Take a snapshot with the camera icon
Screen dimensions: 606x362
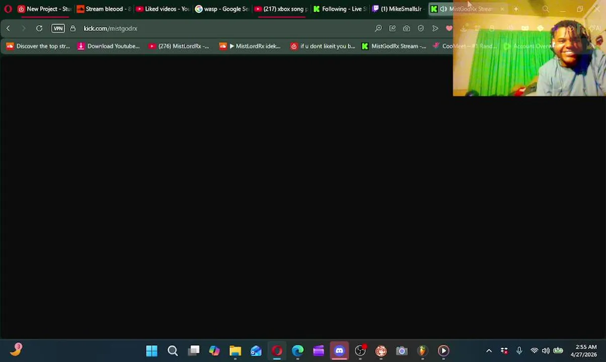point(407,29)
